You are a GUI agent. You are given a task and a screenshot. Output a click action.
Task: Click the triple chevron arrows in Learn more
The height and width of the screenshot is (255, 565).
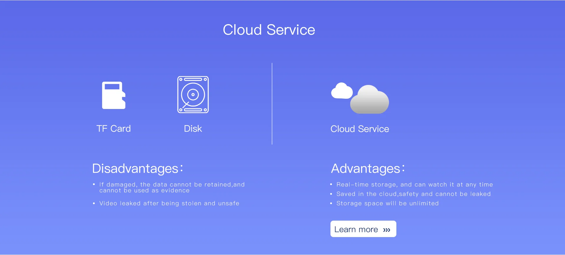click(387, 230)
